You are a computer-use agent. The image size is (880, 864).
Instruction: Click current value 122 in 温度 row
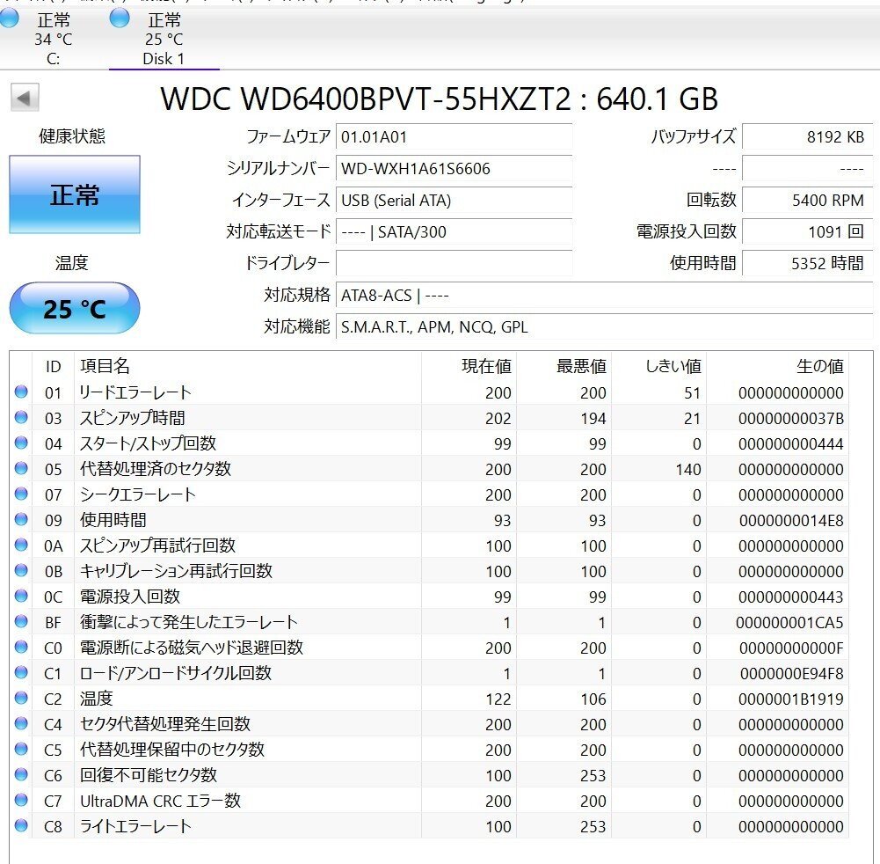498,699
